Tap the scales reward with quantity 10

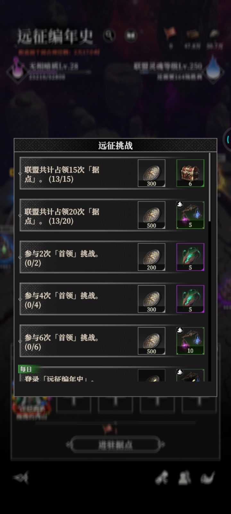(190, 341)
